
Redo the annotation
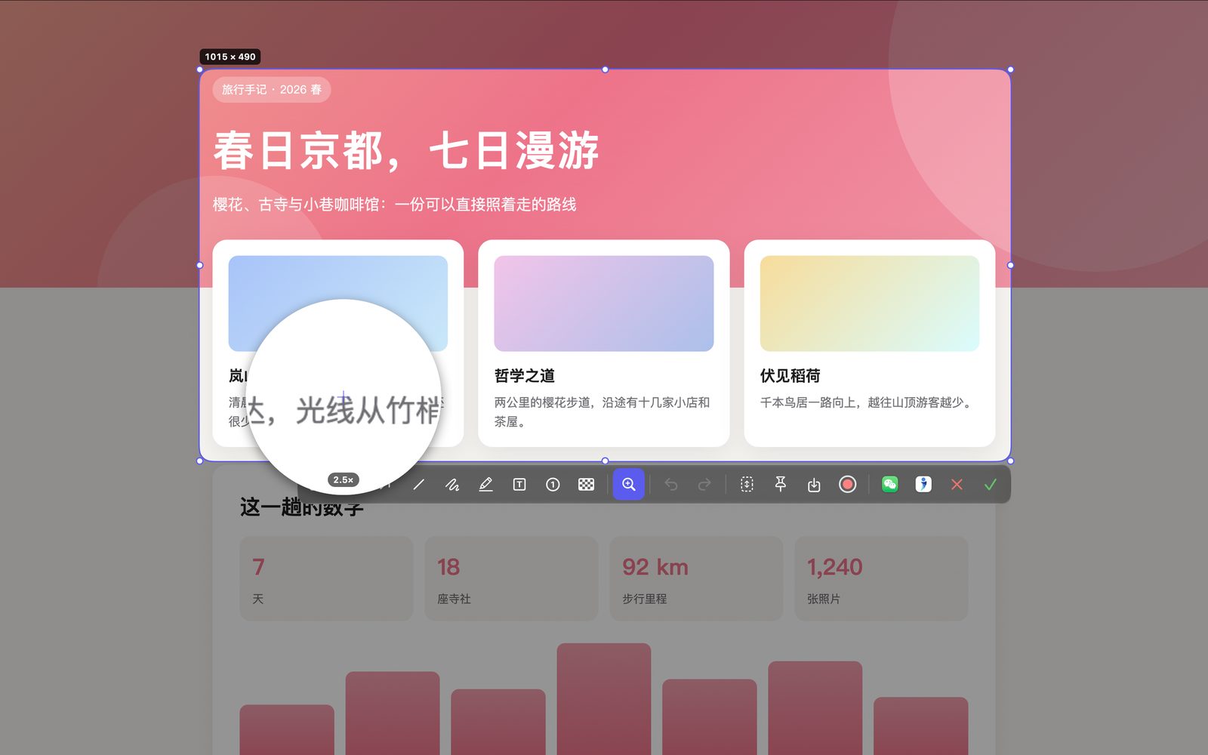tap(704, 485)
